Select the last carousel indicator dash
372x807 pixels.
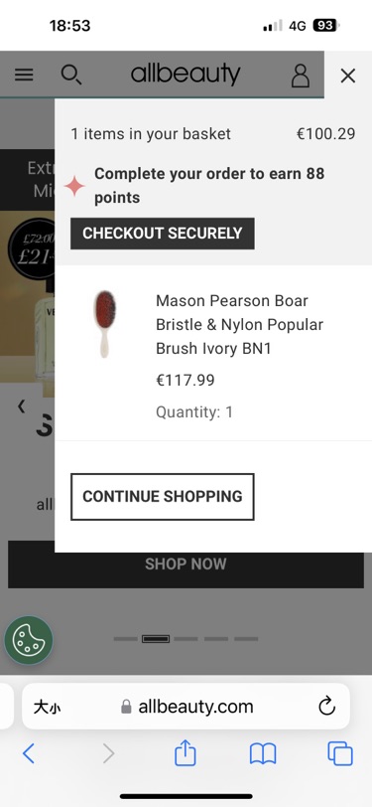246,639
